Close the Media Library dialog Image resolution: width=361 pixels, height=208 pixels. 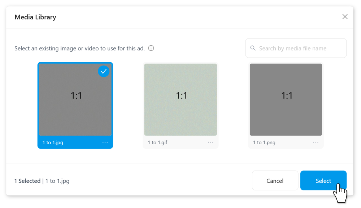[345, 17]
